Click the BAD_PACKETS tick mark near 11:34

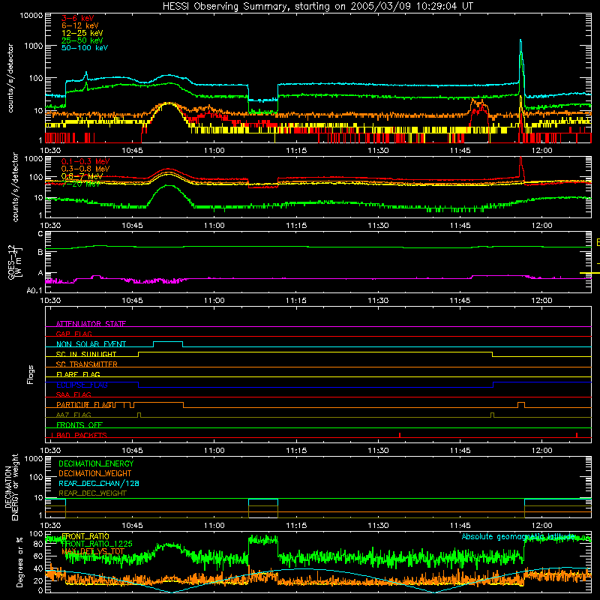[400, 435]
